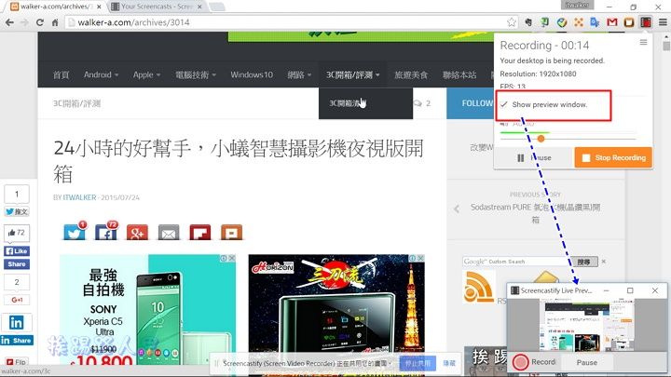
Task: Adjust the audio volume slider handle
Action: [541, 139]
